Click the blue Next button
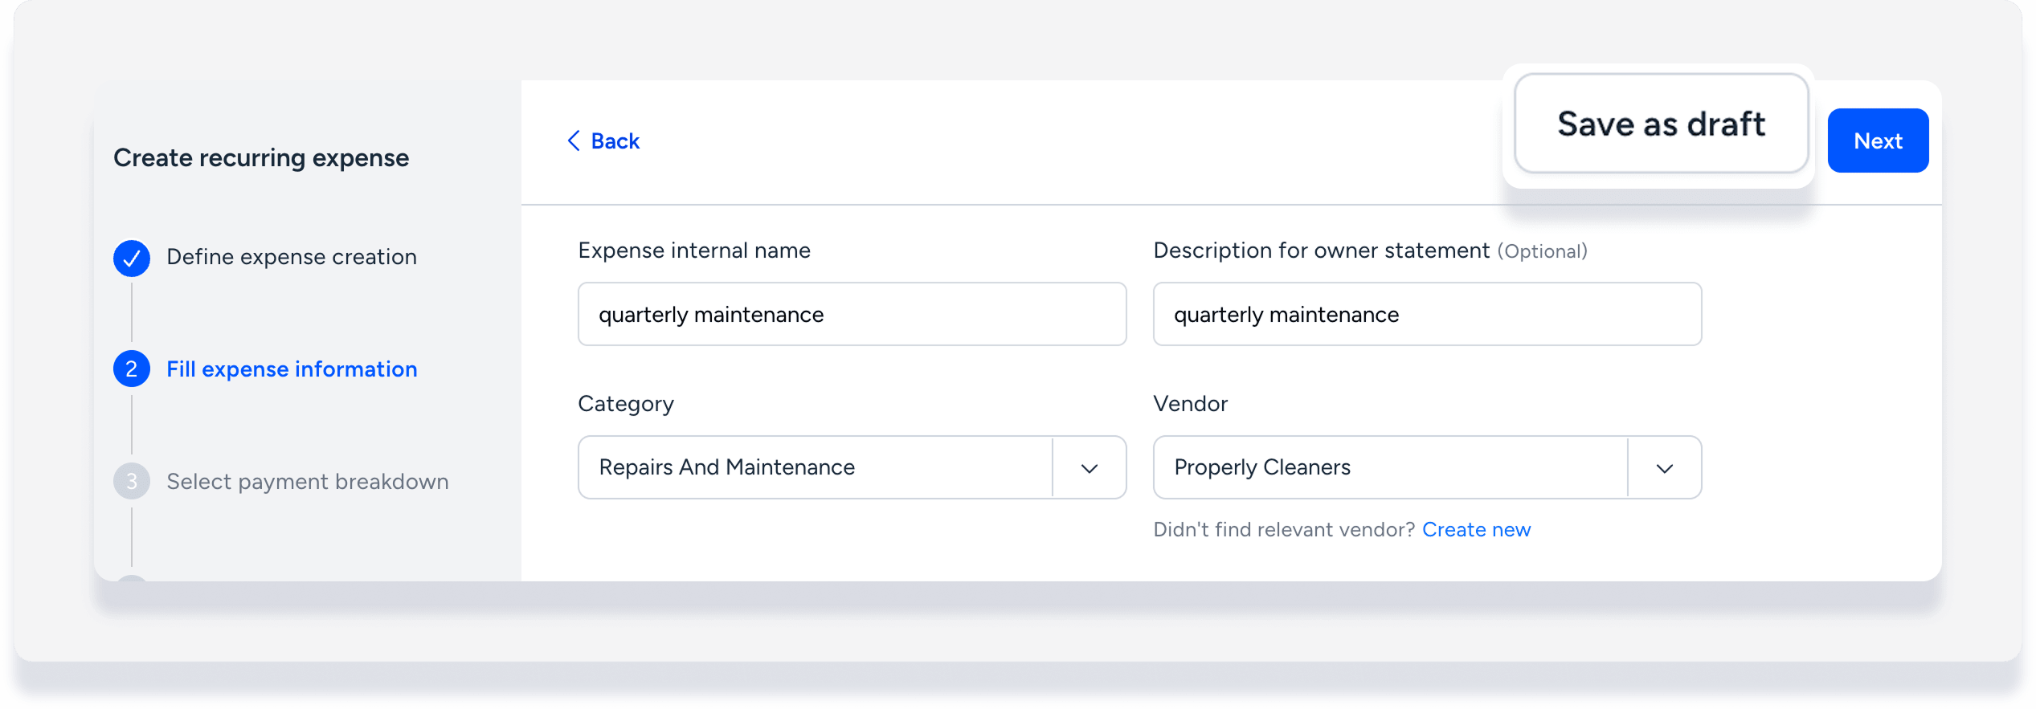 (x=1877, y=141)
